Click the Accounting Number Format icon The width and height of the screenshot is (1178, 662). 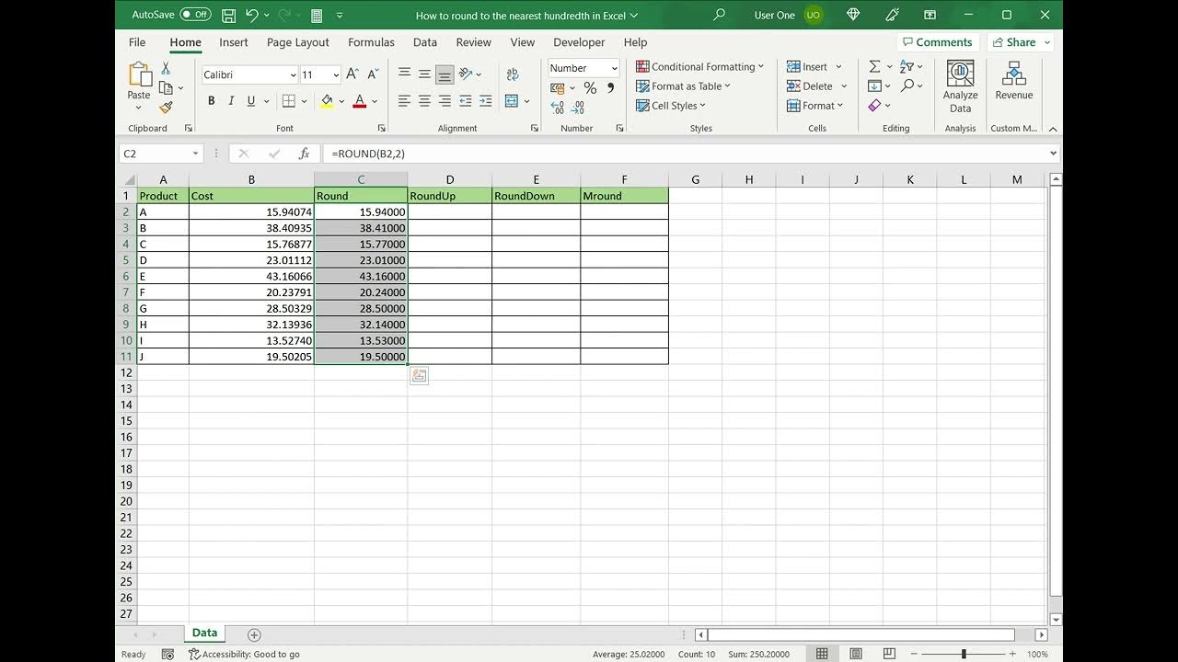tap(557, 88)
